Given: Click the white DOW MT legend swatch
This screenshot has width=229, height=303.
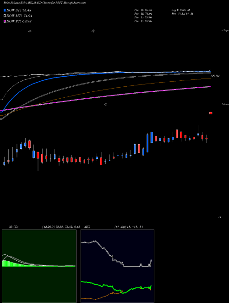Looking at the screenshot, I should 5,16.
